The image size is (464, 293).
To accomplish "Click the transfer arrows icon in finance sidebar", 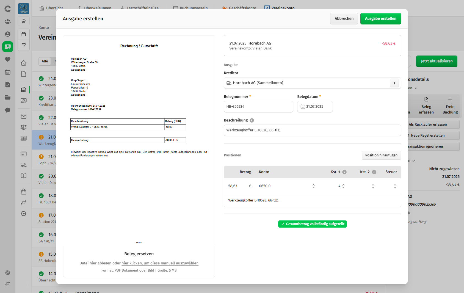I will click(x=24, y=203).
